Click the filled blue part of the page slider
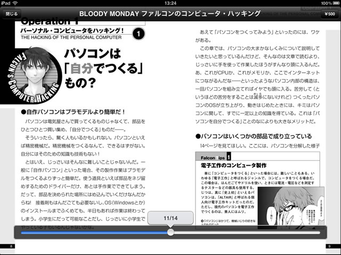 [x=94, y=233]
